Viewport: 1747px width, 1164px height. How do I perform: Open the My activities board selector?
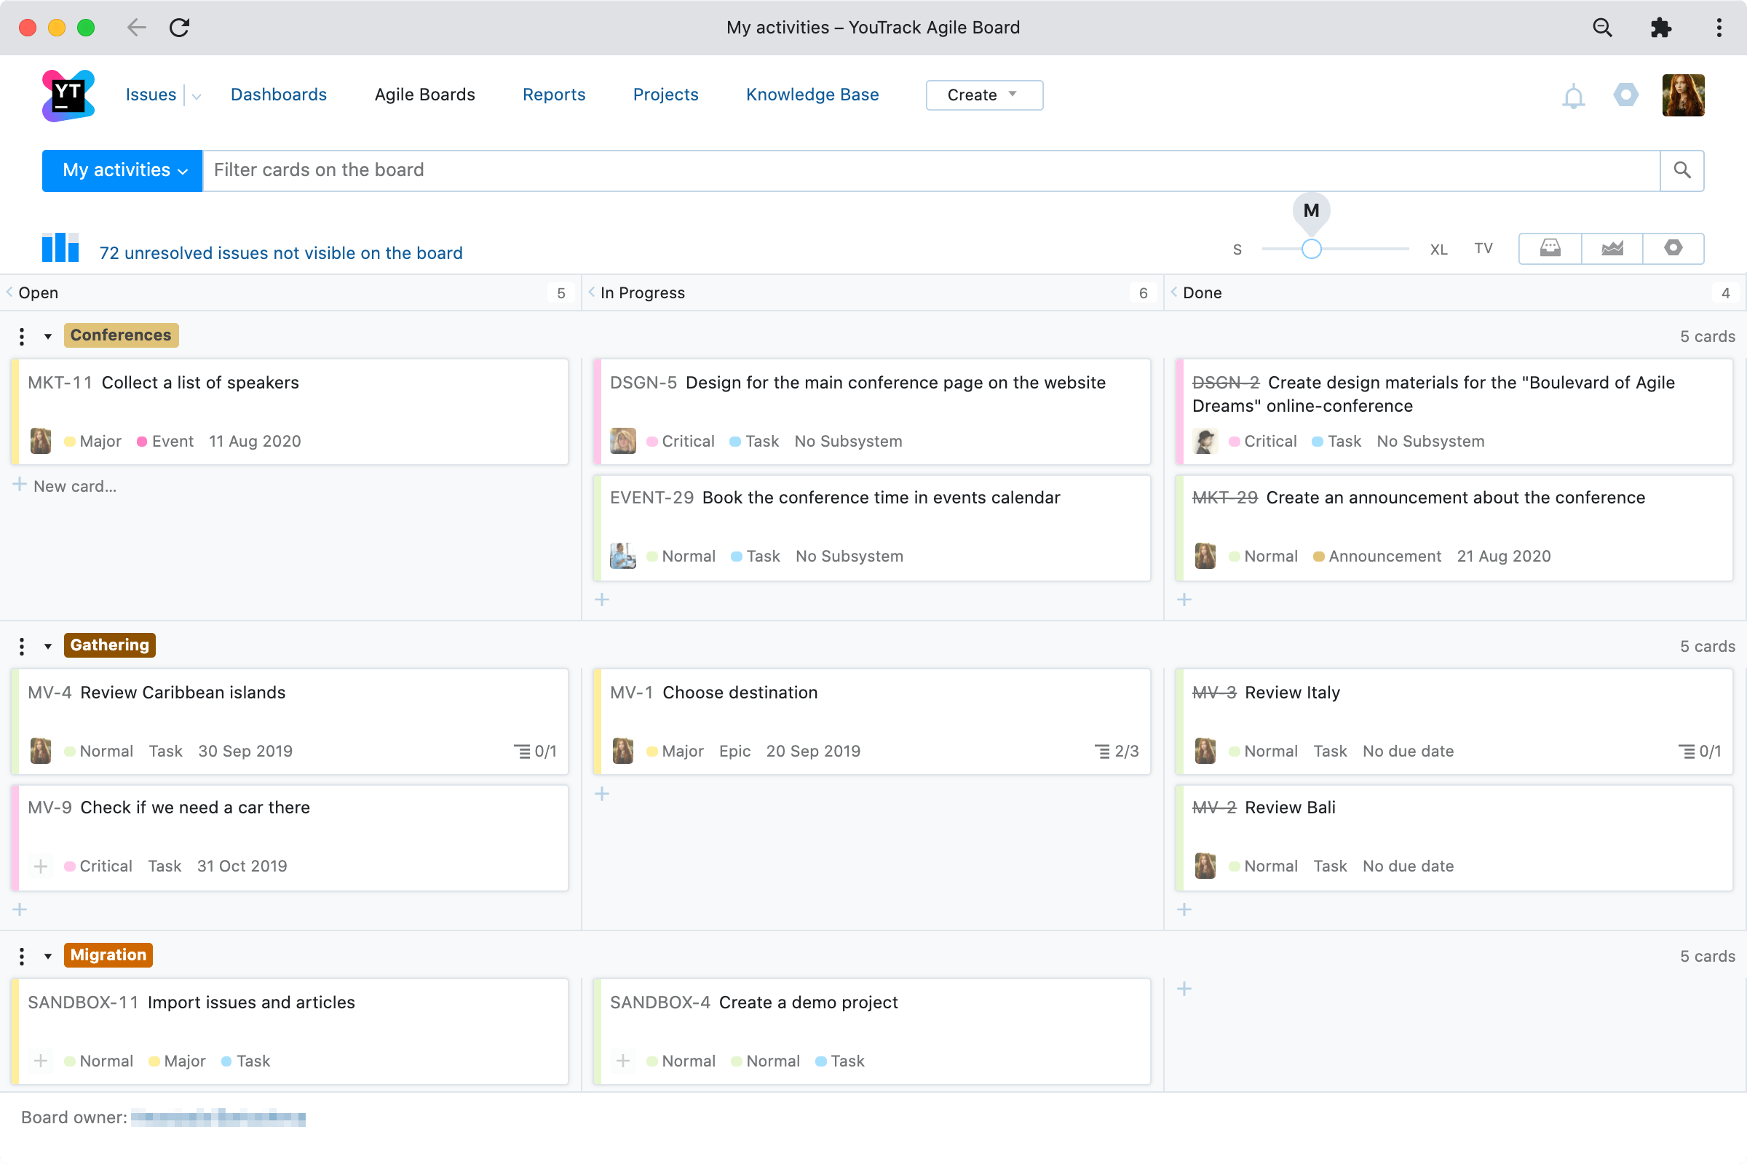coord(122,170)
